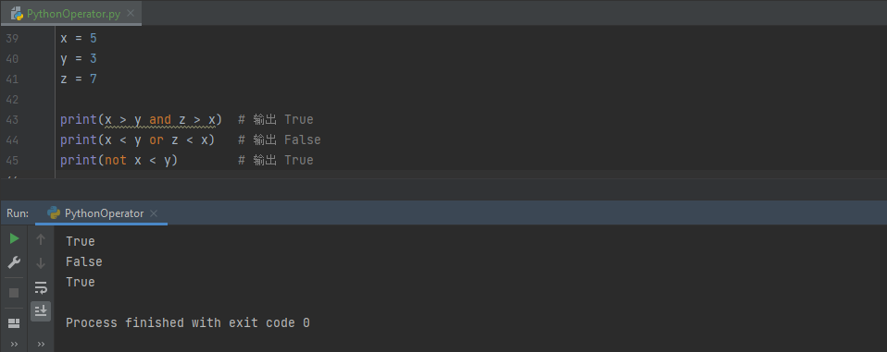Place cursor at z = 7 line
This screenshot has width=887, height=352.
click(x=79, y=79)
